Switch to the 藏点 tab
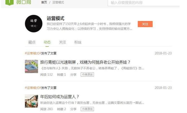187x113 pixels. 32,42
